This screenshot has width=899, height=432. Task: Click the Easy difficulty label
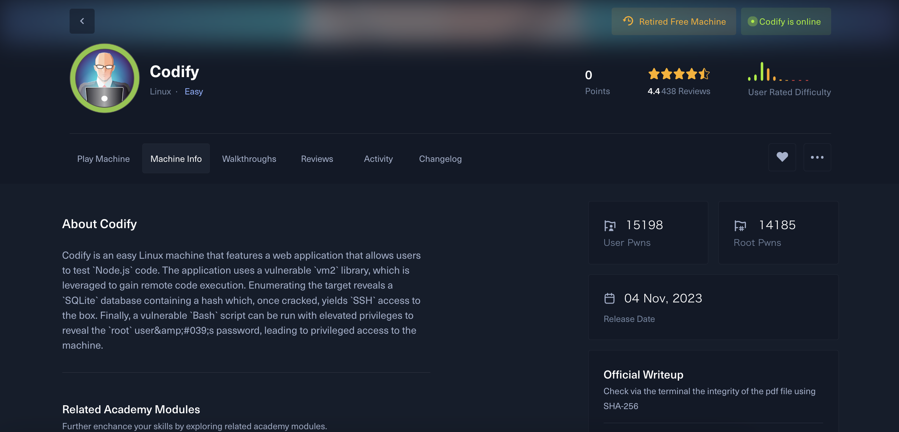tap(194, 92)
